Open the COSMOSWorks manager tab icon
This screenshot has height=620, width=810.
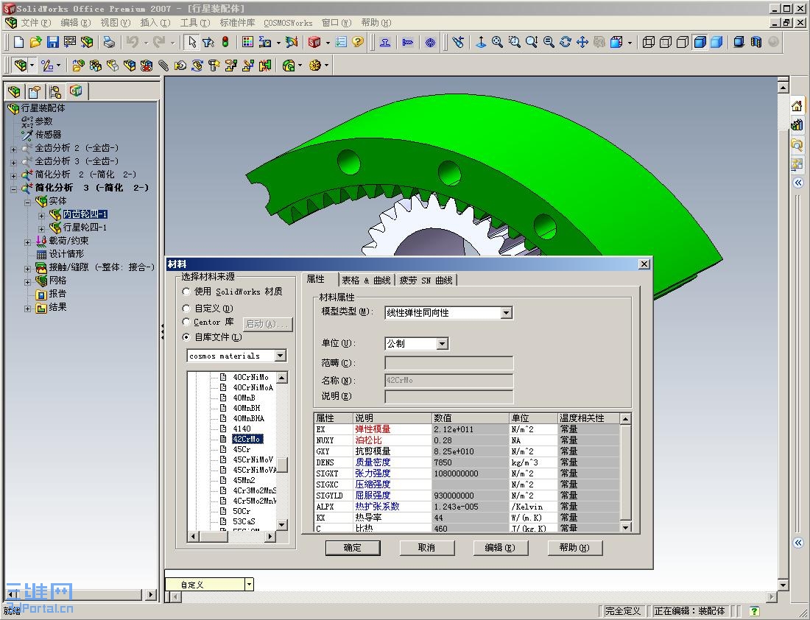tap(77, 91)
